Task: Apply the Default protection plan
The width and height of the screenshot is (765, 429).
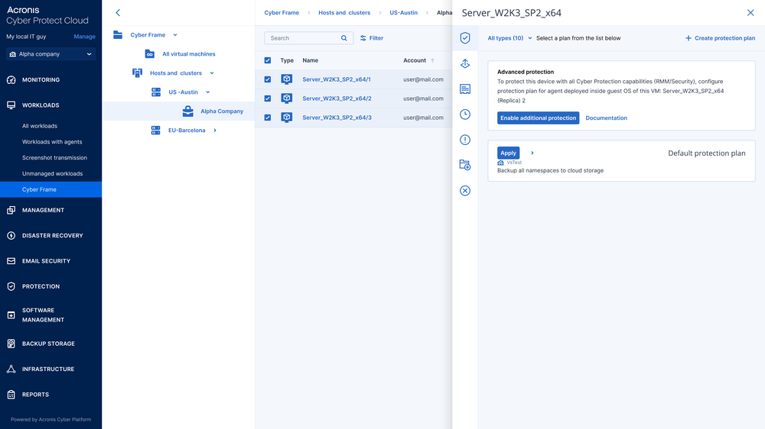Action: pos(508,153)
